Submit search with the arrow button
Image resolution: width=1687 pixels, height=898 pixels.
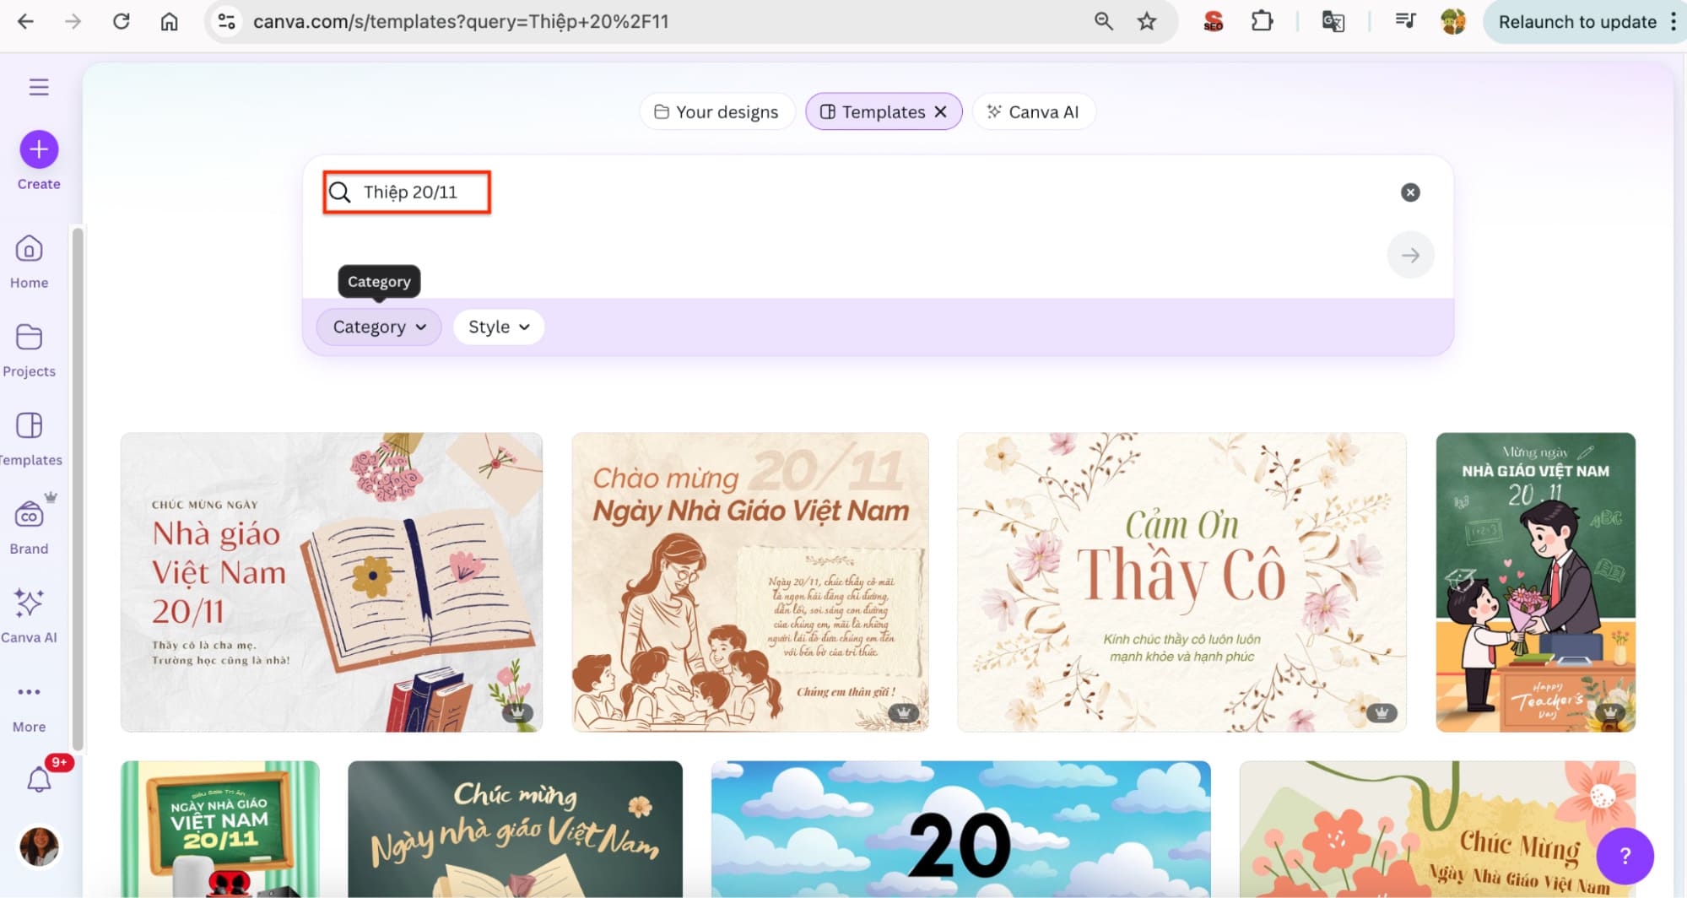click(x=1409, y=255)
